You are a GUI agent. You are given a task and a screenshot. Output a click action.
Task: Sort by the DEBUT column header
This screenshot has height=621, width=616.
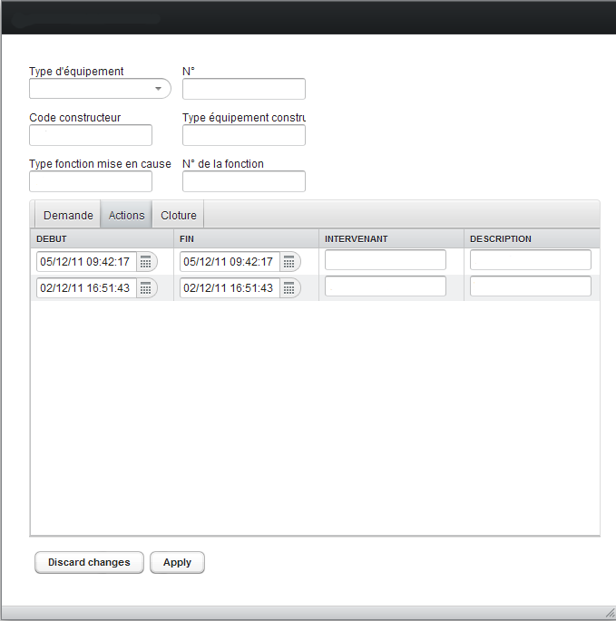click(x=52, y=239)
